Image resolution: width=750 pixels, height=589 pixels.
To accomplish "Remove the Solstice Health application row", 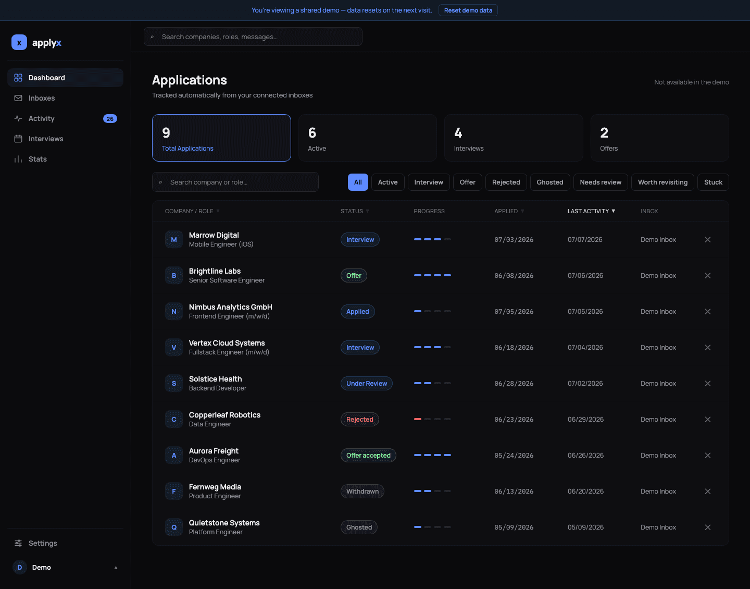I will (x=708, y=384).
